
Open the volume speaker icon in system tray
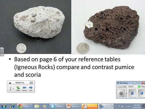pos(129,106)
